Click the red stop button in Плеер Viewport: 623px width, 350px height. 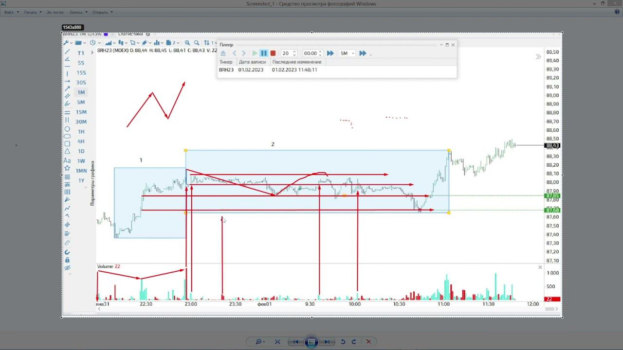point(273,53)
